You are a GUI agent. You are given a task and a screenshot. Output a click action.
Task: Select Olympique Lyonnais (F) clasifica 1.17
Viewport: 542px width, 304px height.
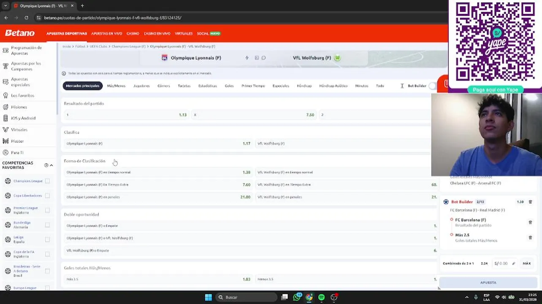[158, 144]
